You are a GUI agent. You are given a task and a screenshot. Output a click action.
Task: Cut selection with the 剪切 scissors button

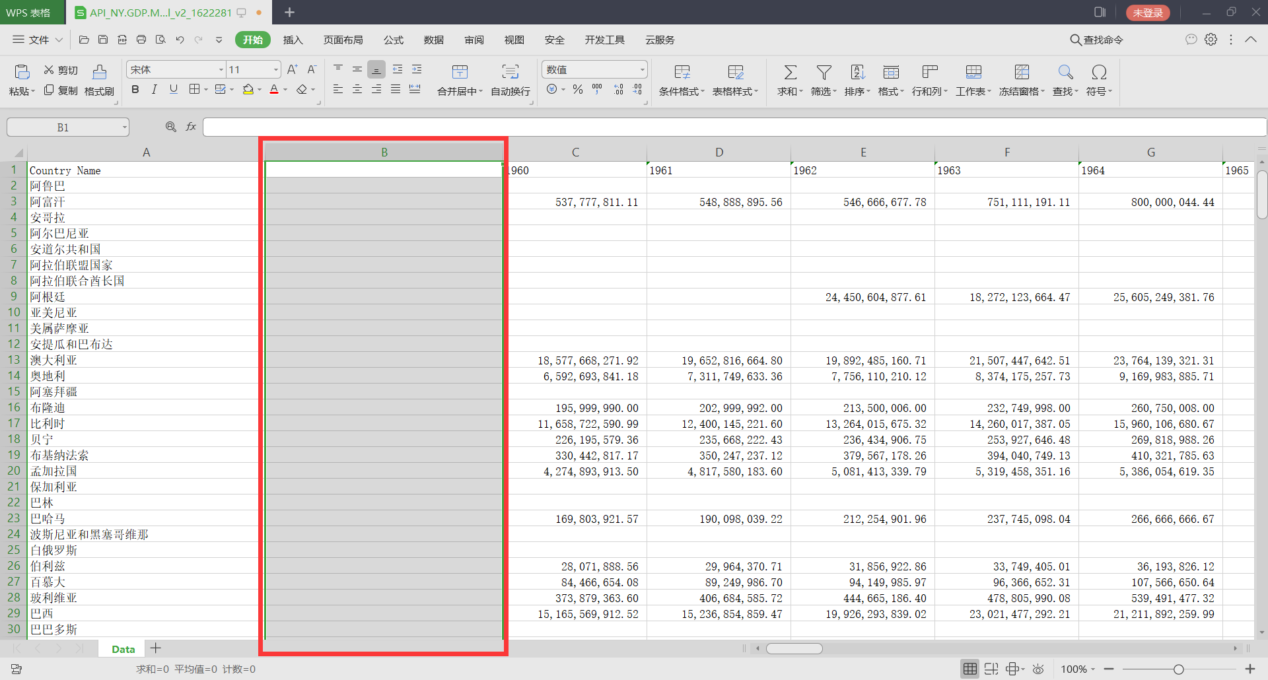pos(61,70)
